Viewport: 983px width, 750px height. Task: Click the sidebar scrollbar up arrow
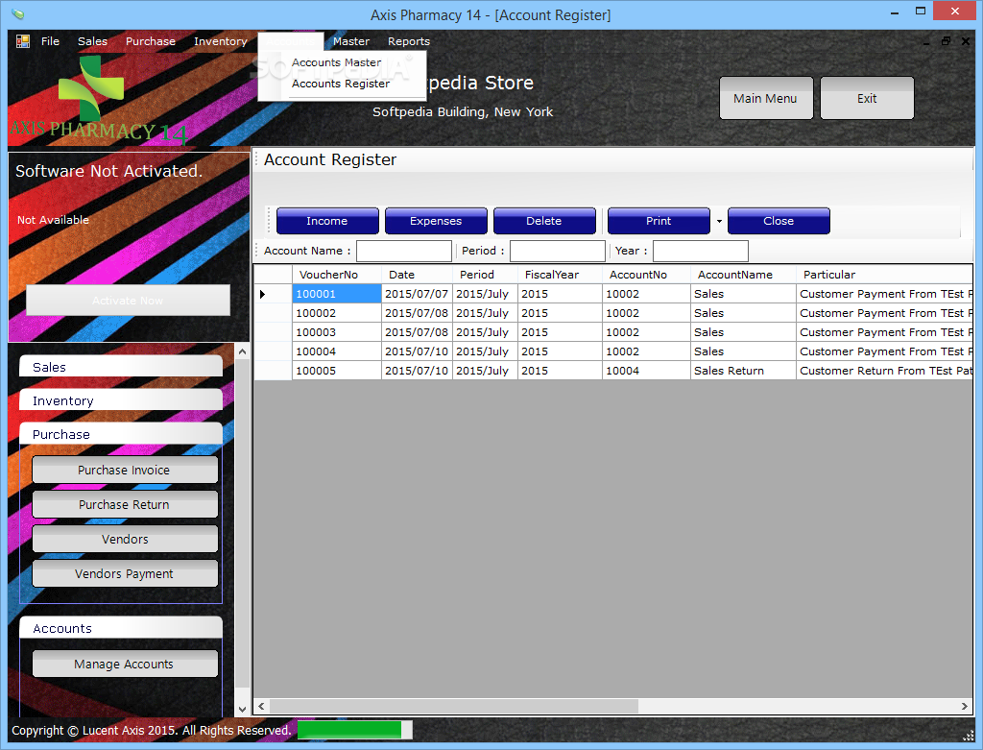(x=243, y=352)
